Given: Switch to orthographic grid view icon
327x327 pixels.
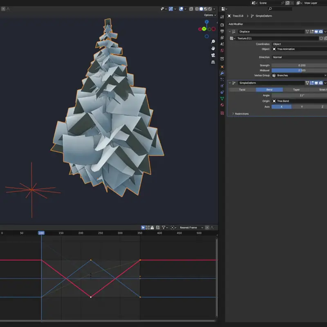Looking at the screenshot, I should [213, 62].
